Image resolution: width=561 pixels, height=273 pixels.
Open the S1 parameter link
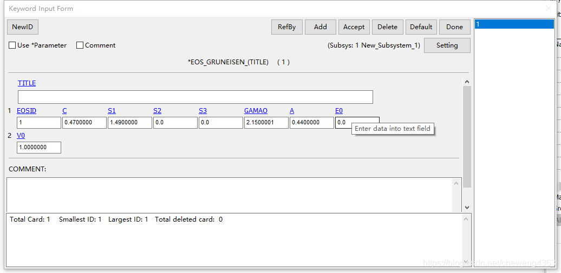coord(112,111)
